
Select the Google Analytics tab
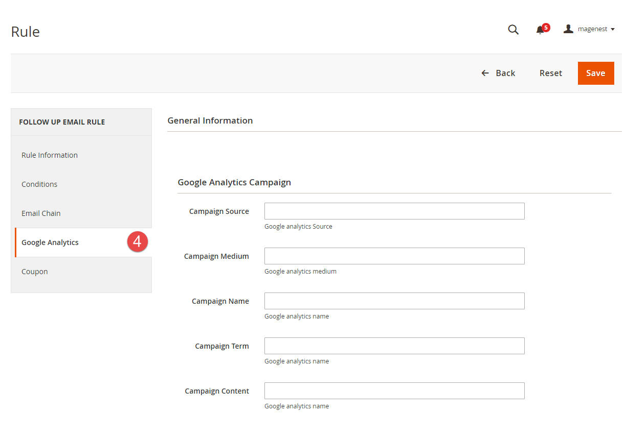point(50,242)
